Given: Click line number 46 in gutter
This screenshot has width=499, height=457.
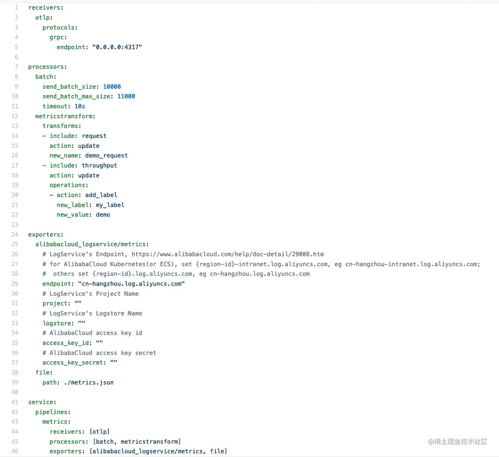Looking at the screenshot, I should 15,451.
